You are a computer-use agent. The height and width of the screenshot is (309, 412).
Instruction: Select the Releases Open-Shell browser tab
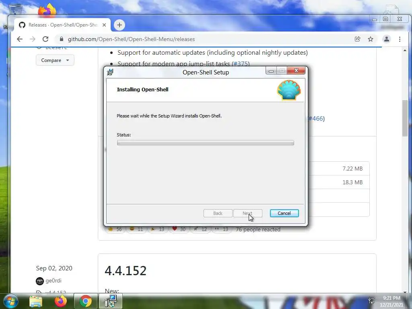(62, 25)
